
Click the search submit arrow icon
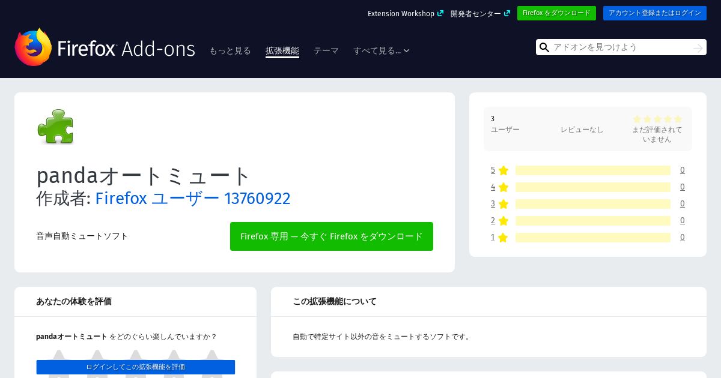click(x=698, y=47)
